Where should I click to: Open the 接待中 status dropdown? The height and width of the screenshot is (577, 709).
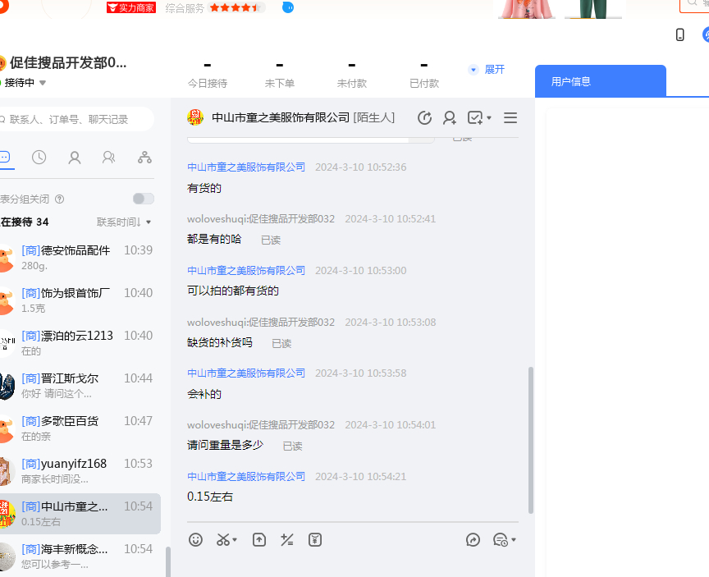[25, 83]
